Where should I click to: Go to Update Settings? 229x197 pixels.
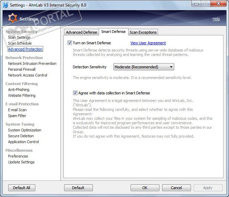pyautogui.click(x=21, y=162)
